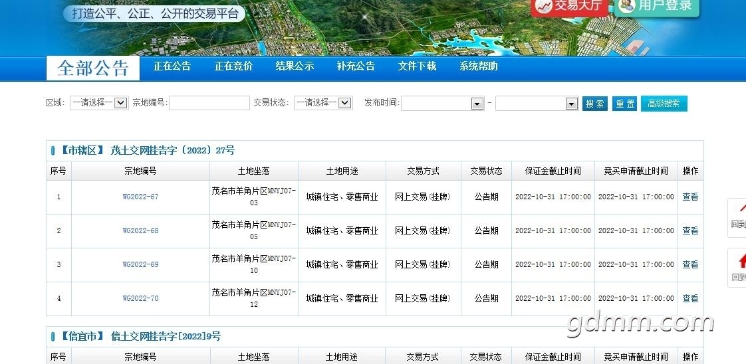Screen dimensions: 746x364
Task: Open the 交易状态 status dropdown
Action: click(322, 103)
